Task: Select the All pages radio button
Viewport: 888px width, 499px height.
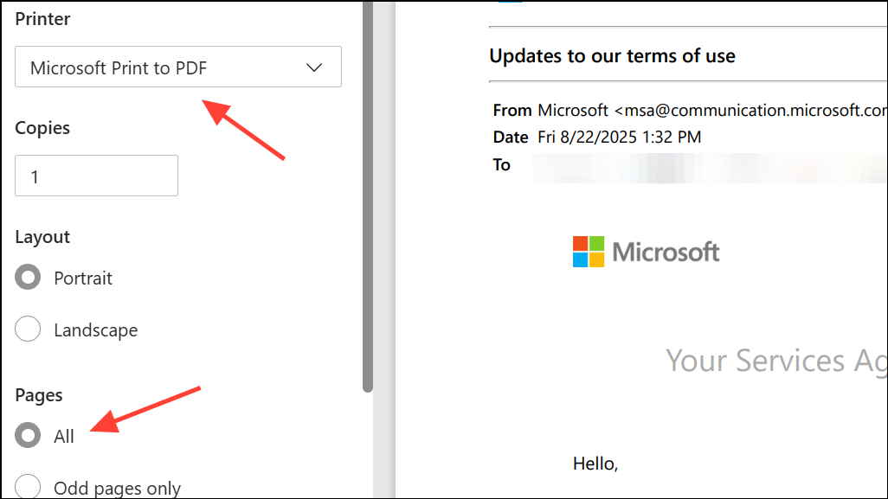Action: (x=28, y=436)
